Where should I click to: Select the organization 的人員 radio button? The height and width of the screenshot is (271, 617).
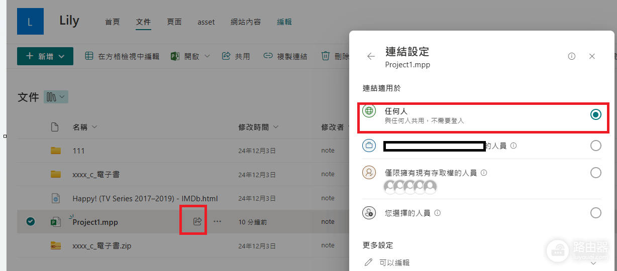595,146
